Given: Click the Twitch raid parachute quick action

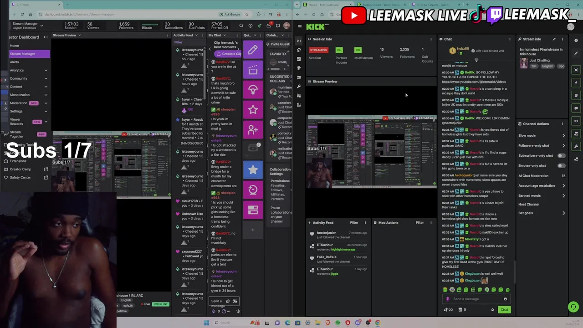Looking at the screenshot, I should [x=253, y=90].
